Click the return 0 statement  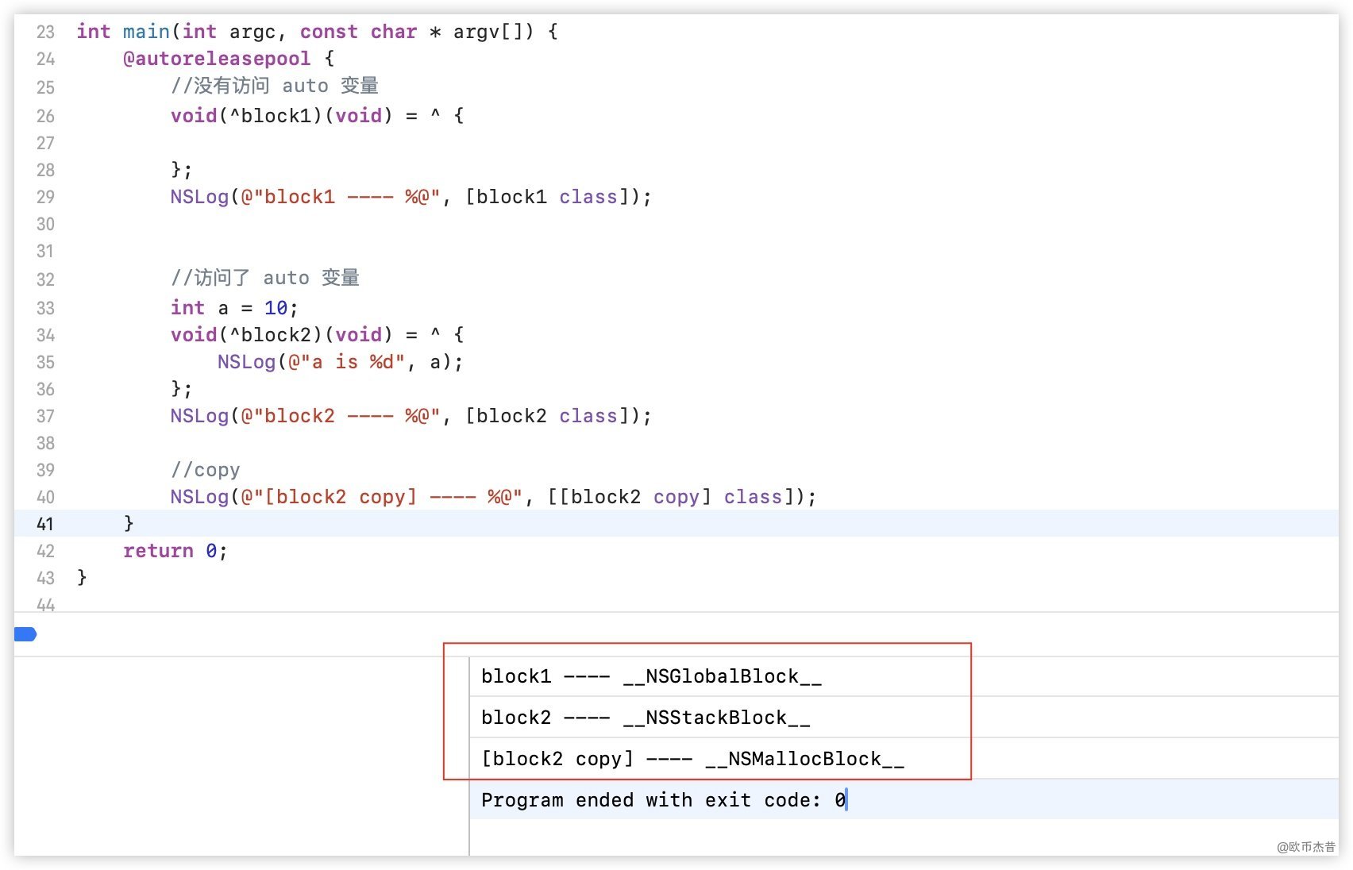(175, 551)
